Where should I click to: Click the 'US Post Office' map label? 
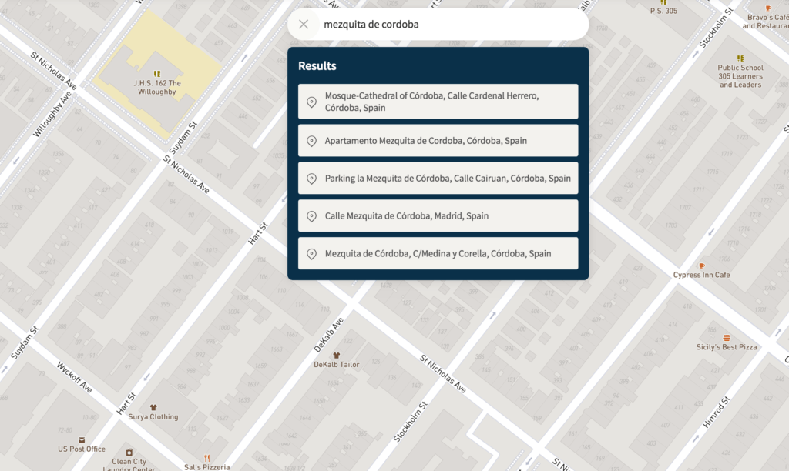click(82, 449)
